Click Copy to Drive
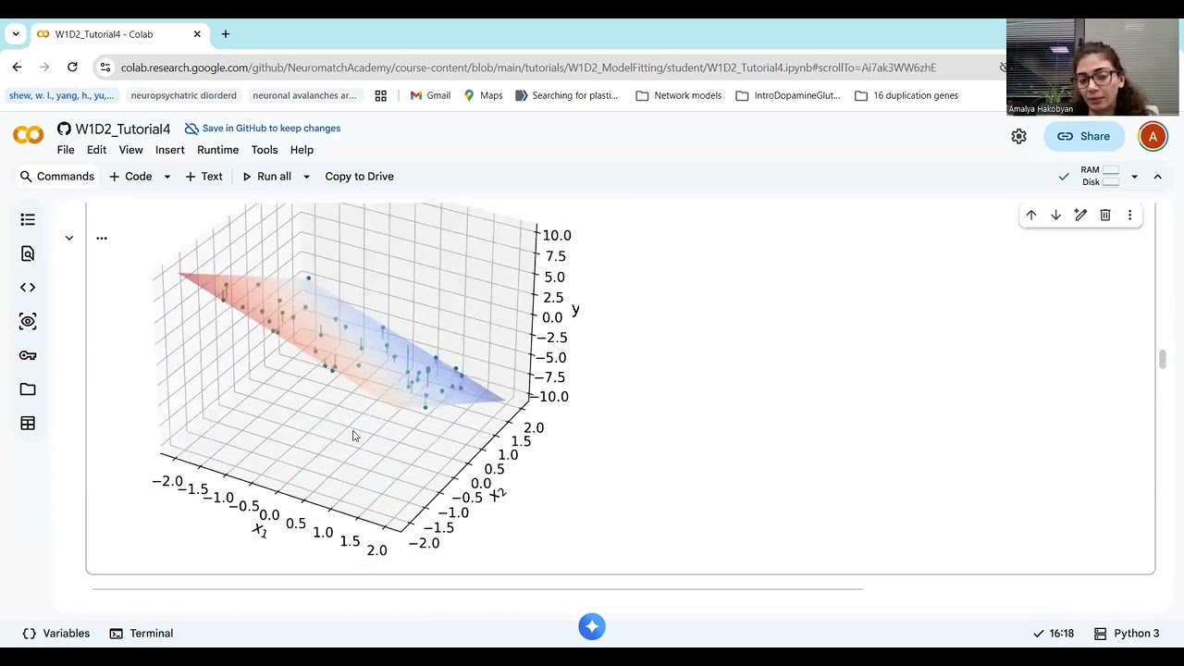This screenshot has height=666, width=1184. tap(359, 177)
